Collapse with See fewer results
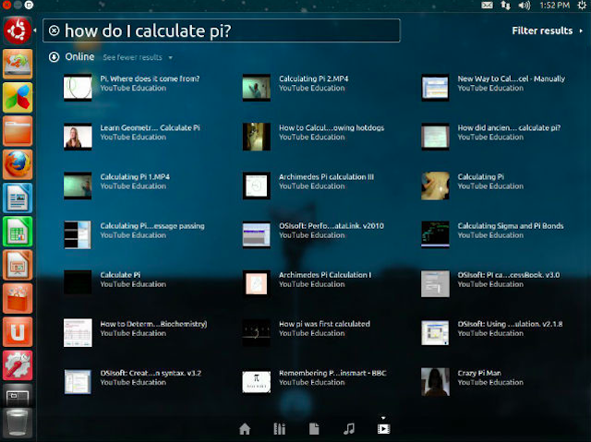 click(x=138, y=57)
